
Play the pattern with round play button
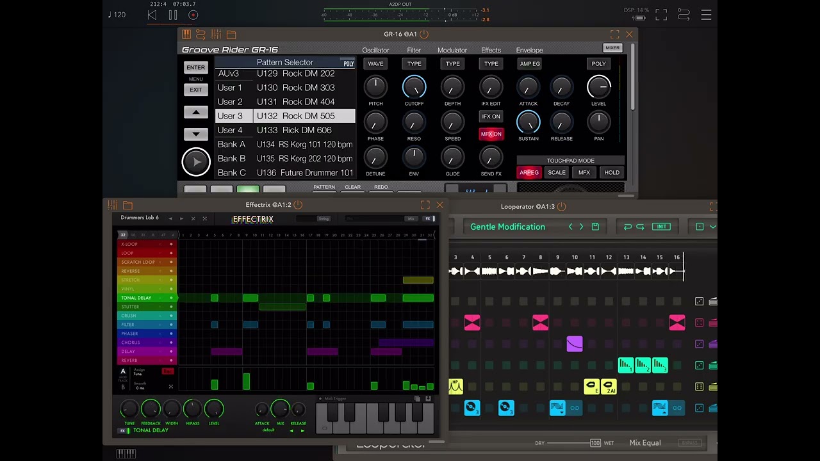pos(196,162)
